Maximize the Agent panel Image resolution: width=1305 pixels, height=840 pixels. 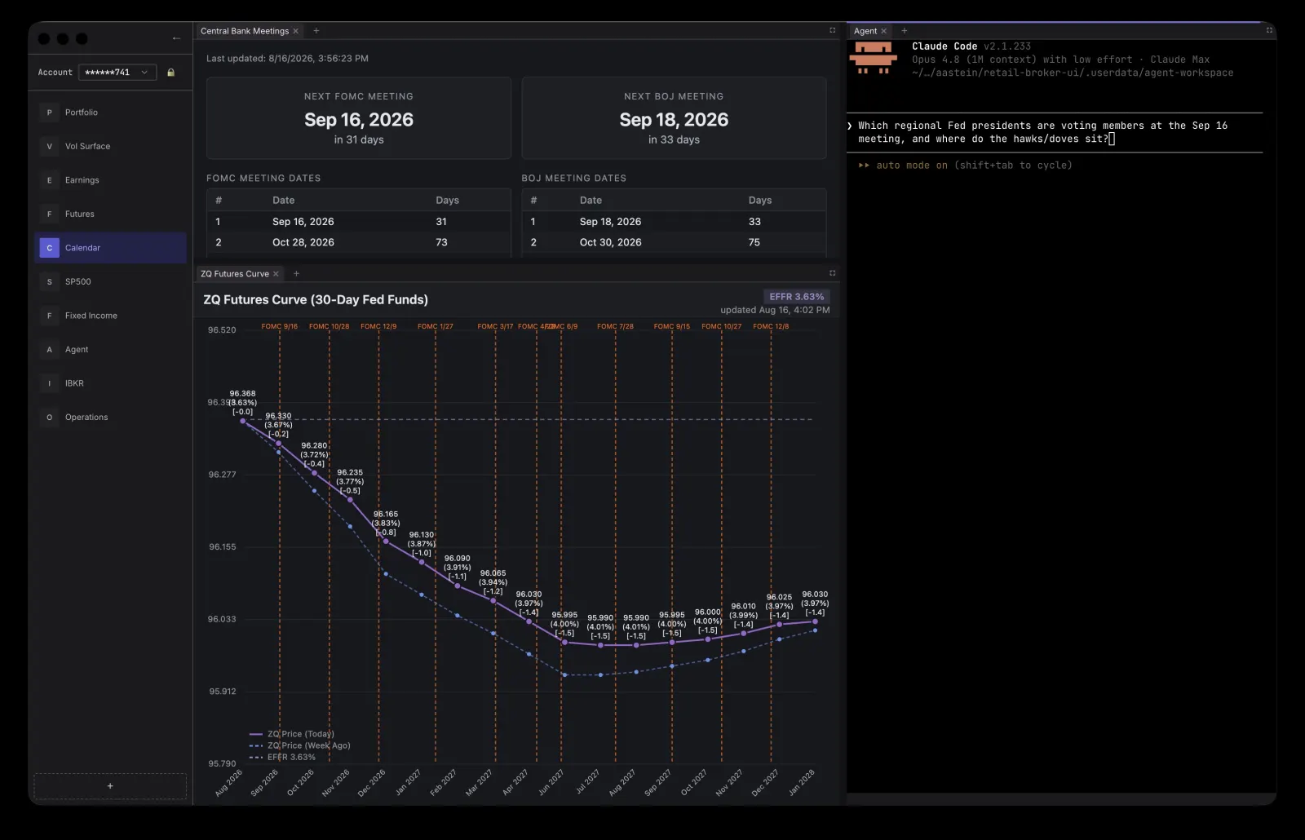click(1269, 30)
